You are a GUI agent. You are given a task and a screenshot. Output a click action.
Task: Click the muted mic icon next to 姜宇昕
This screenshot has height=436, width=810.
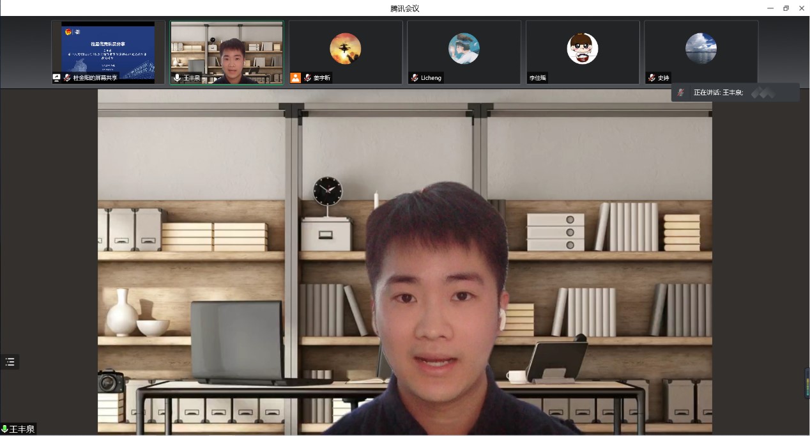pos(307,77)
